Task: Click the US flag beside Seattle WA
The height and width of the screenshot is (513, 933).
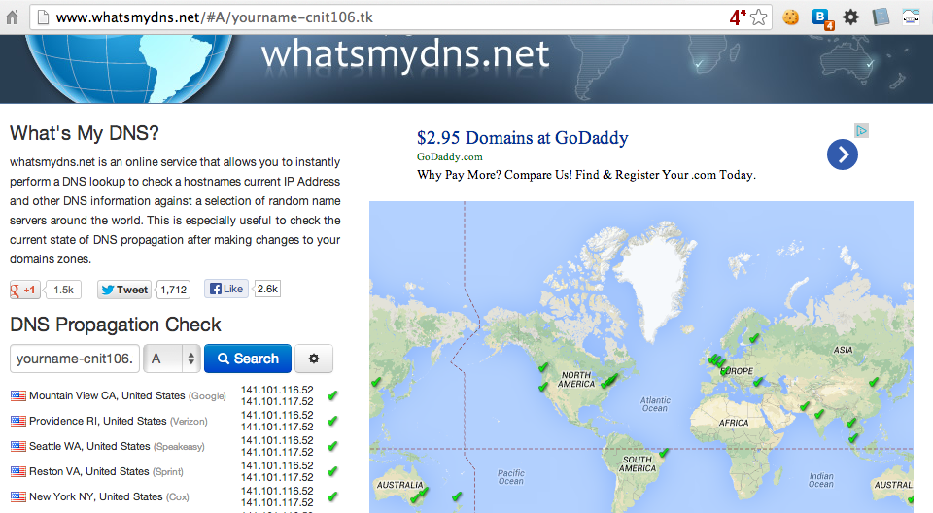Action: [x=18, y=446]
